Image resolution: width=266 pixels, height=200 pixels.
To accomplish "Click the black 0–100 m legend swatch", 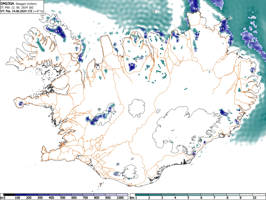I will [x=9, y=195].
